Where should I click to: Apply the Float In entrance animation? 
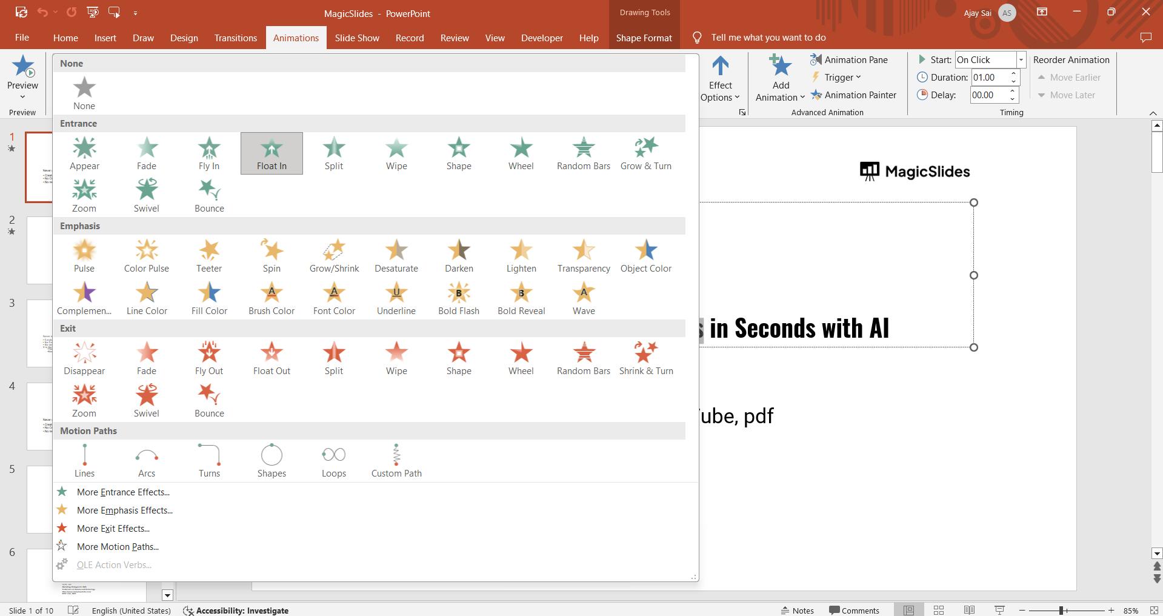click(x=272, y=154)
